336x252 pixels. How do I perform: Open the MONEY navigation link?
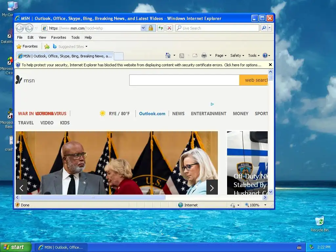click(241, 114)
